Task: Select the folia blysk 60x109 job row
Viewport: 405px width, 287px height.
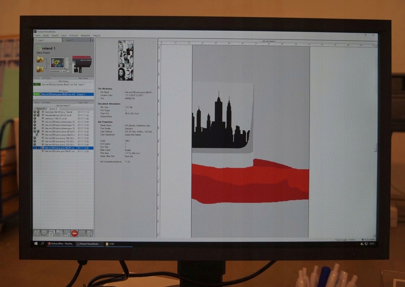Action: coord(63,112)
